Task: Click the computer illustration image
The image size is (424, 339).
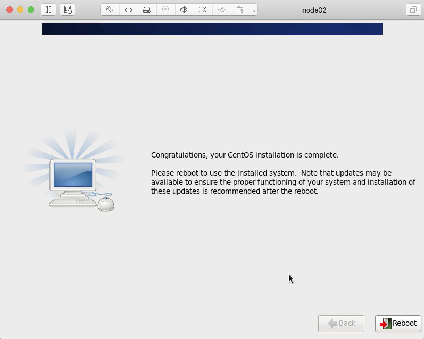Action: point(74,170)
